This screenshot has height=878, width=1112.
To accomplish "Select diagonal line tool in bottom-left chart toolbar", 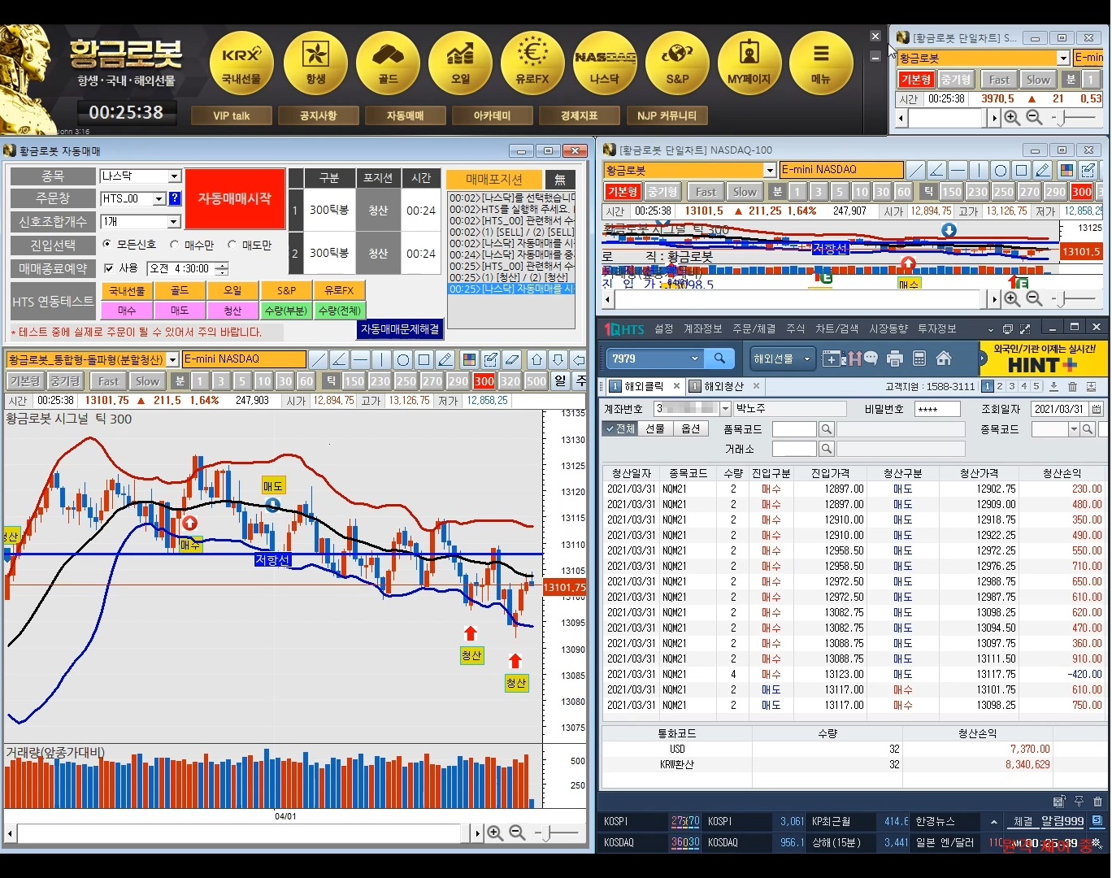I will click(x=319, y=359).
